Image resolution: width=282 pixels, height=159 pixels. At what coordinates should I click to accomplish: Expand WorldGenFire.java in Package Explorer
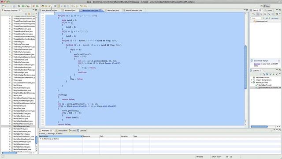10,129
